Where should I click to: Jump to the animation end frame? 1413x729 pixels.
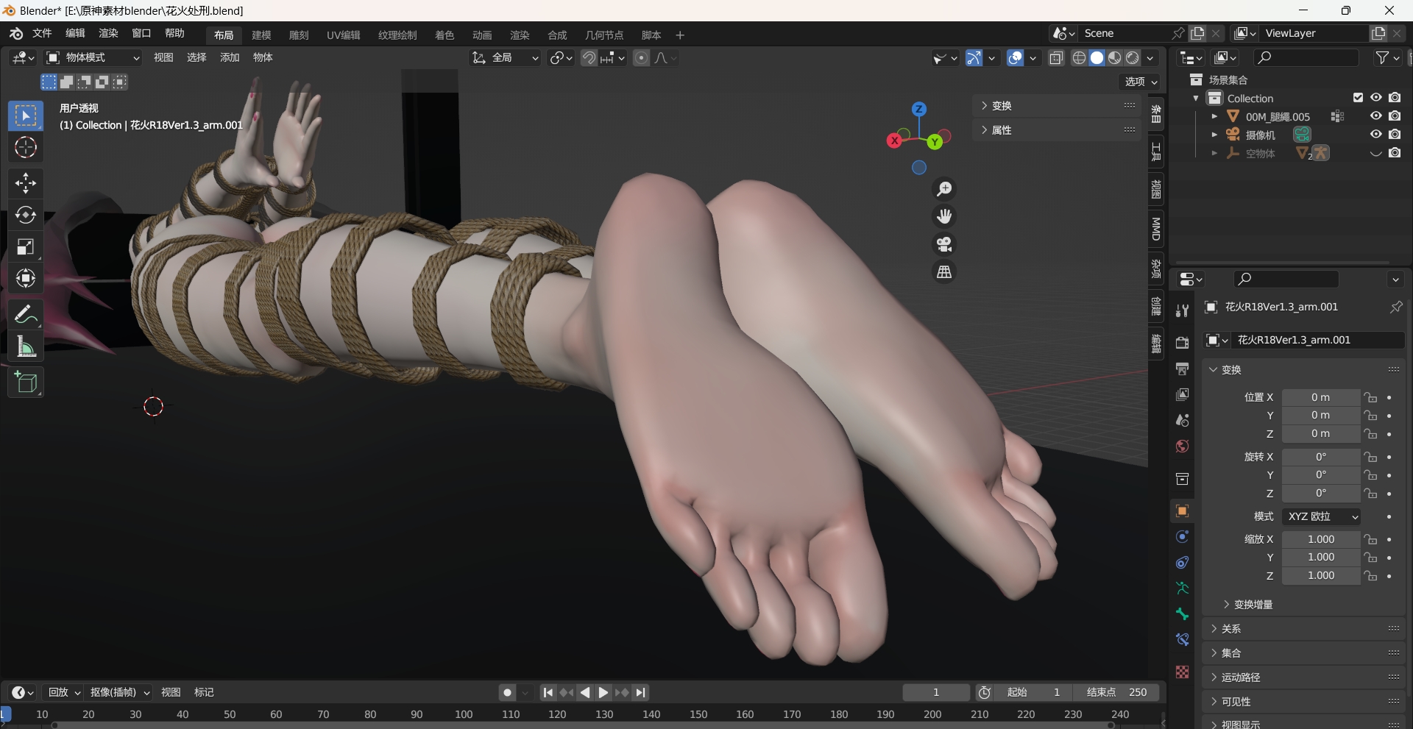coord(641,693)
